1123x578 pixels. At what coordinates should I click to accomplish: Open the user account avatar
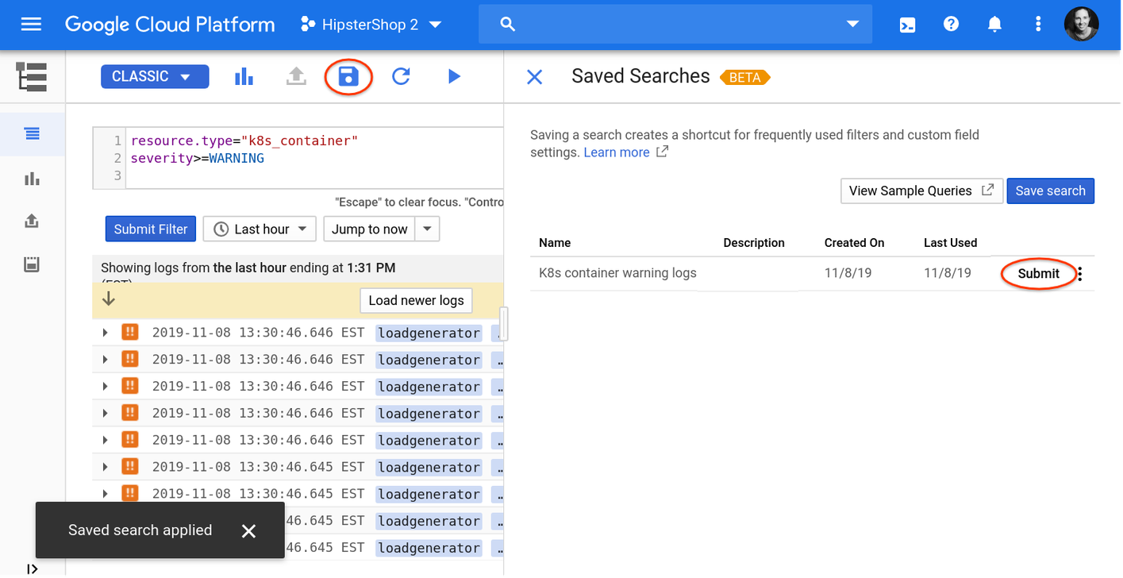[1081, 25]
